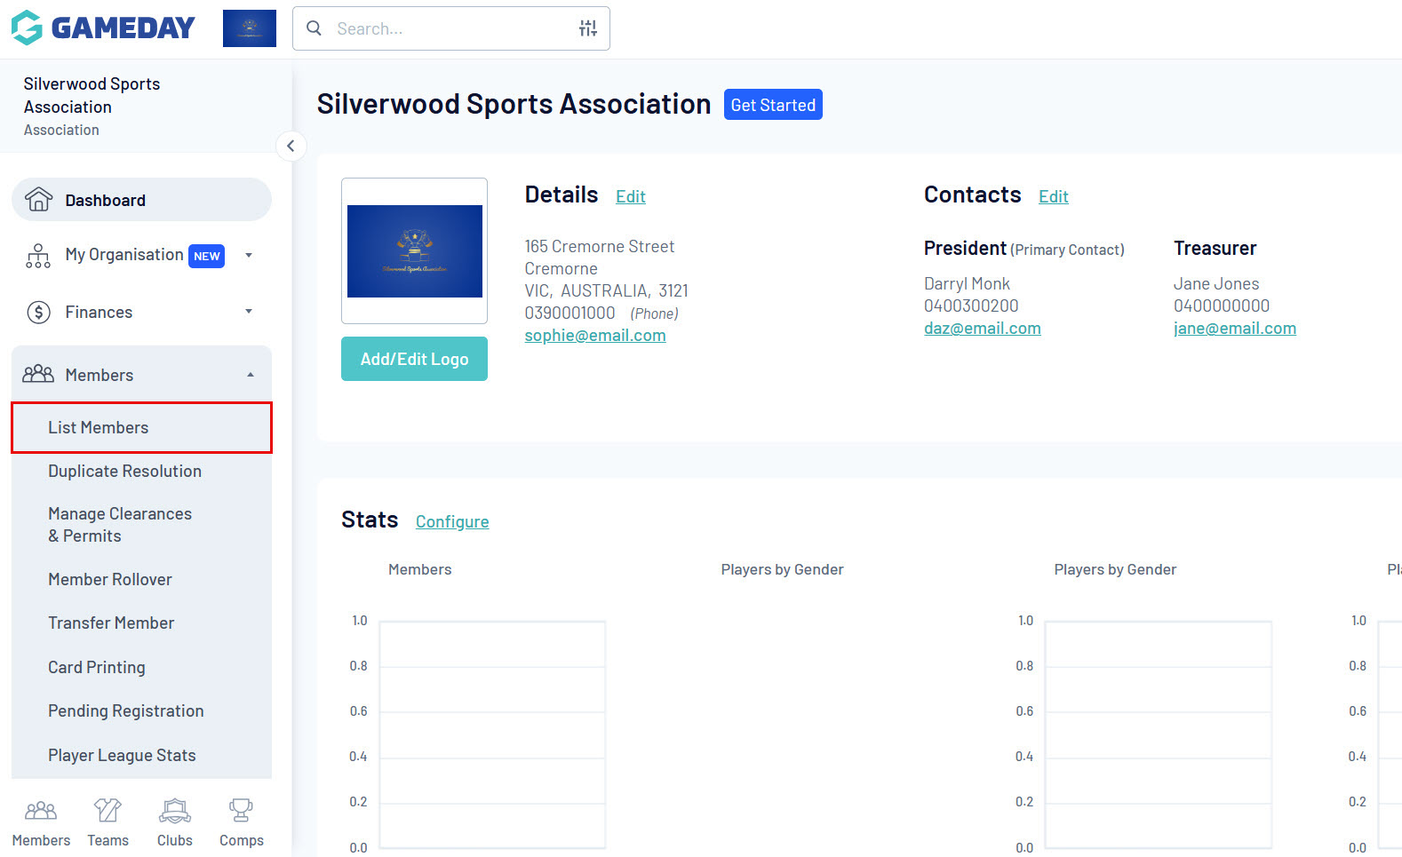The image size is (1402, 857).
Task: Open Player League Stats
Action: click(122, 756)
